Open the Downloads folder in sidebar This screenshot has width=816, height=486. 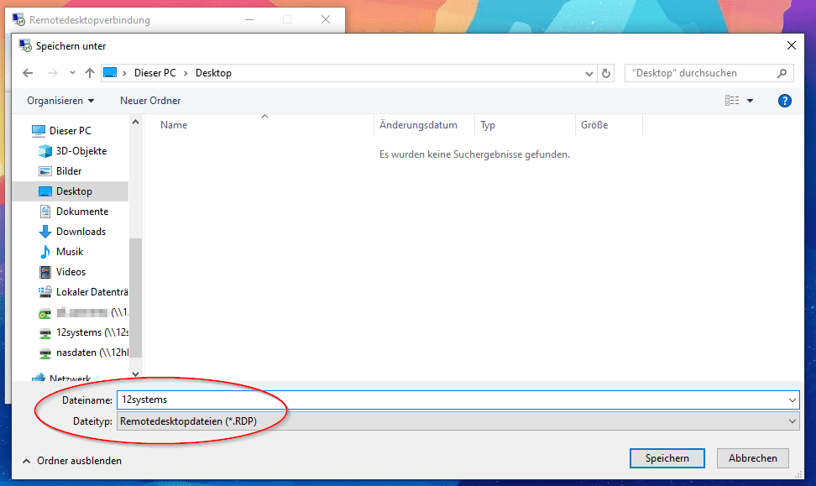(x=81, y=232)
